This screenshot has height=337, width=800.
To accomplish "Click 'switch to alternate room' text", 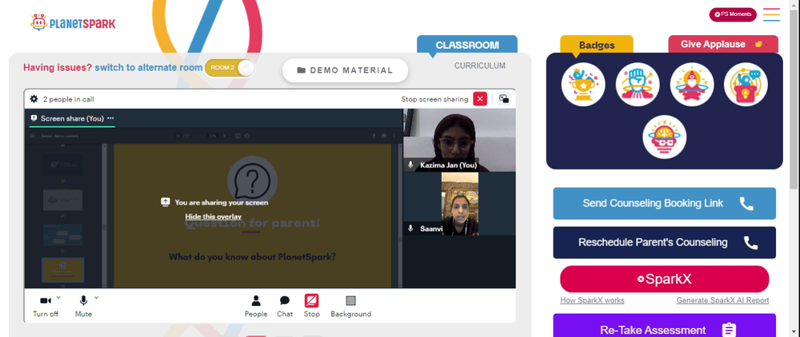I will pyautogui.click(x=149, y=68).
